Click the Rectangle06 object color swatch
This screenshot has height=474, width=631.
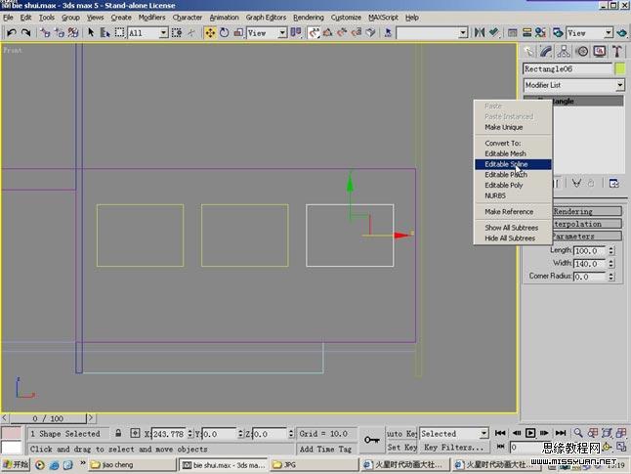(x=620, y=68)
